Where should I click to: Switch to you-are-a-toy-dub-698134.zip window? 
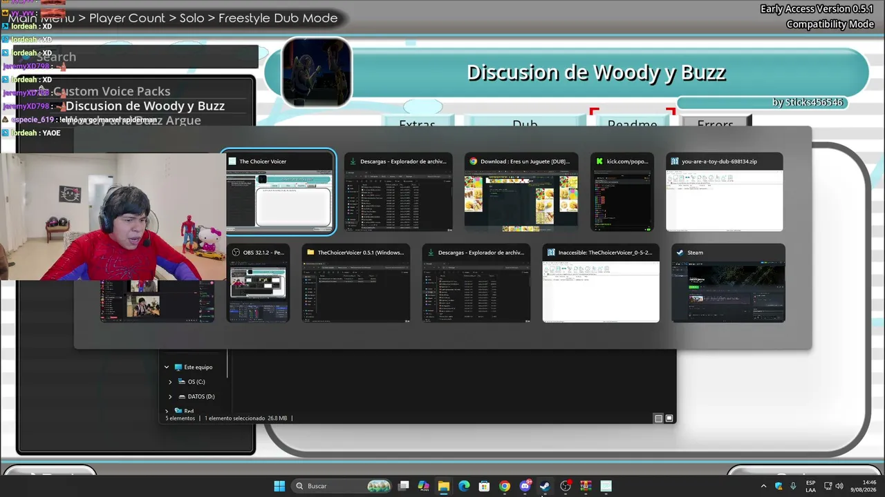click(x=725, y=192)
